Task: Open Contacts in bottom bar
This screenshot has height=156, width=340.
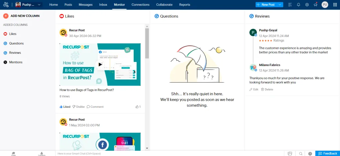Action: click(42, 154)
